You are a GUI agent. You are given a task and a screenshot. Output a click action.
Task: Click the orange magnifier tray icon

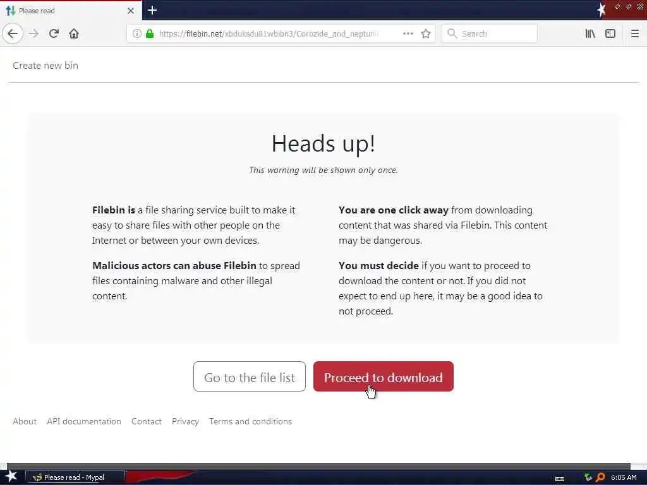click(x=600, y=477)
